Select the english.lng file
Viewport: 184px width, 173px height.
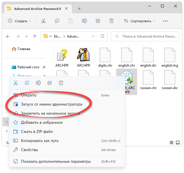click(170, 57)
